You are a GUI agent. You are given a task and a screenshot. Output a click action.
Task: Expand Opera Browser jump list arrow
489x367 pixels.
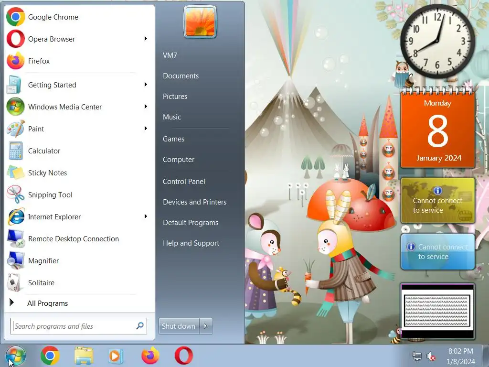[x=146, y=39]
